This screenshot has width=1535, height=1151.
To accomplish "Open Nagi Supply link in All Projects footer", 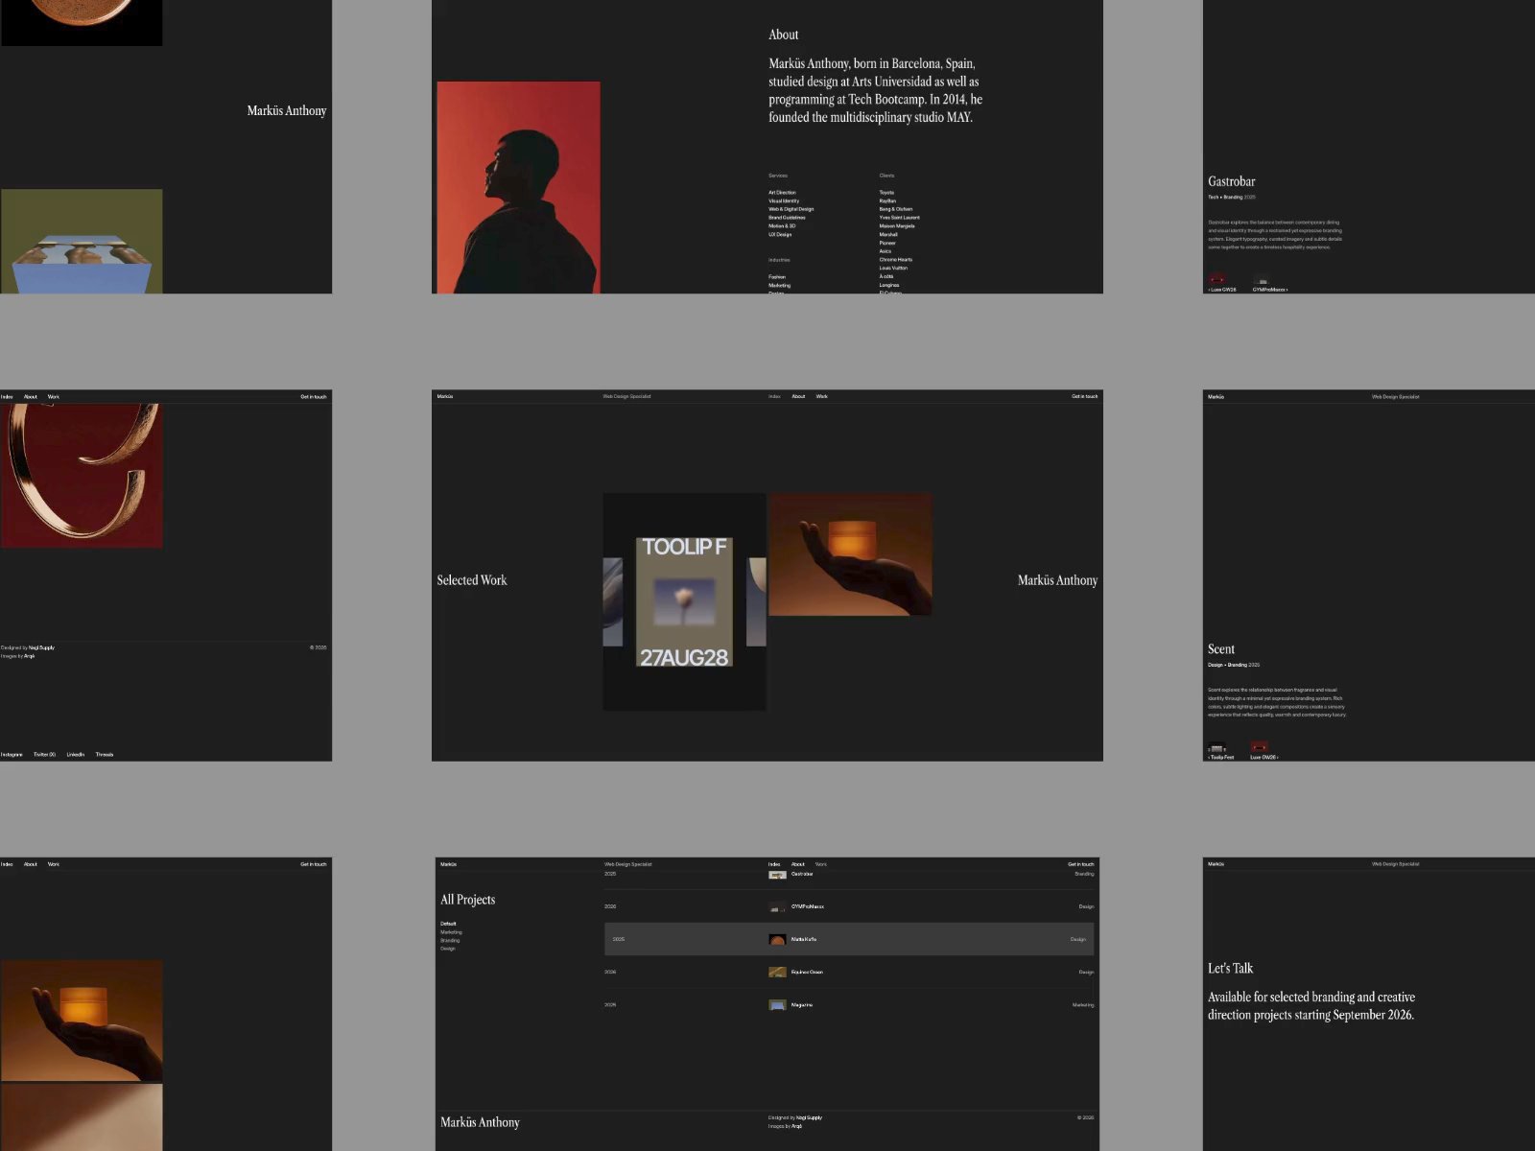I will pyautogui.click(x=809, y=1117).
